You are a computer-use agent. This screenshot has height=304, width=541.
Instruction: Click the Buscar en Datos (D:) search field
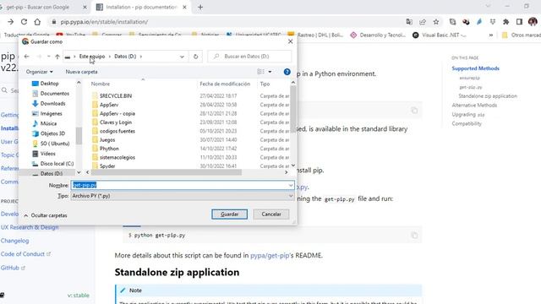coord(249,57)
